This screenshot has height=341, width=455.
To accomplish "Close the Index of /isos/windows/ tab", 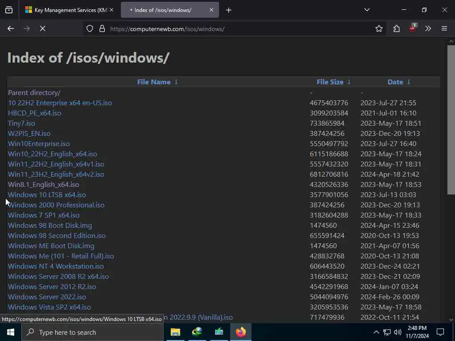I will [x=212, y=10].
